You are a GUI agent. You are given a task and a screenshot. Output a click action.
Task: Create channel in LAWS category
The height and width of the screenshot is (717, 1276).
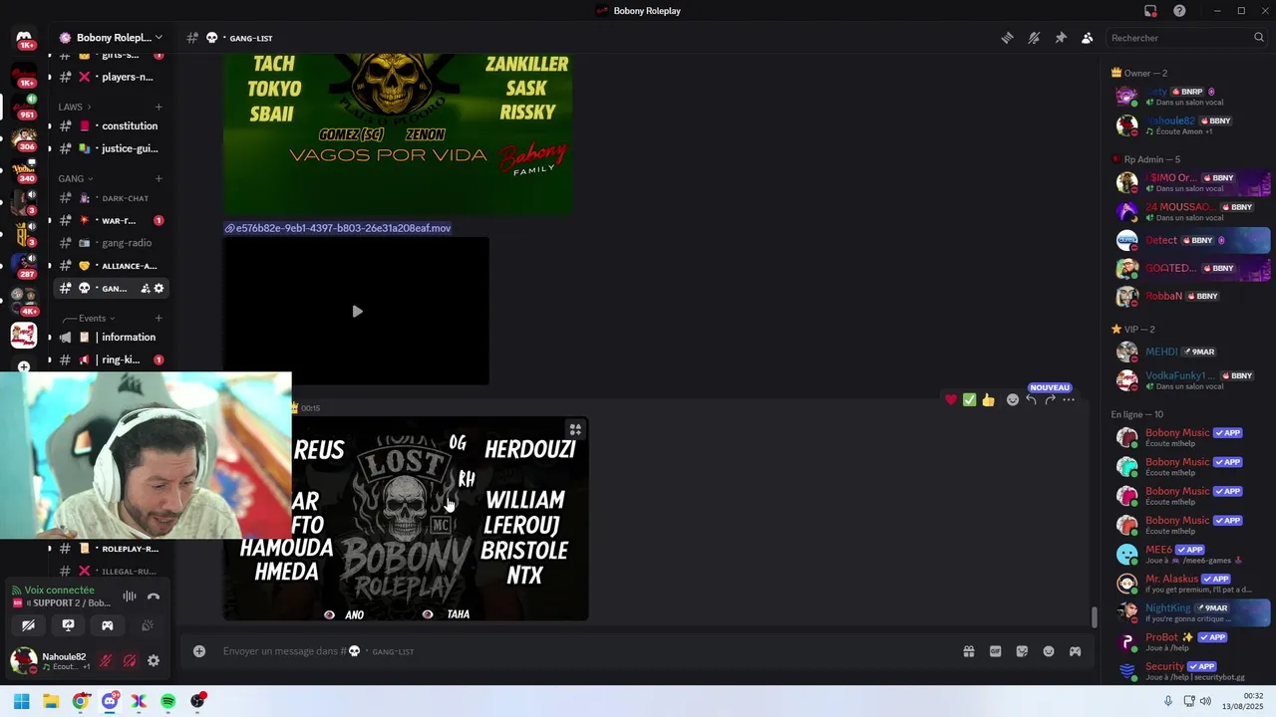tap(159, 107)
